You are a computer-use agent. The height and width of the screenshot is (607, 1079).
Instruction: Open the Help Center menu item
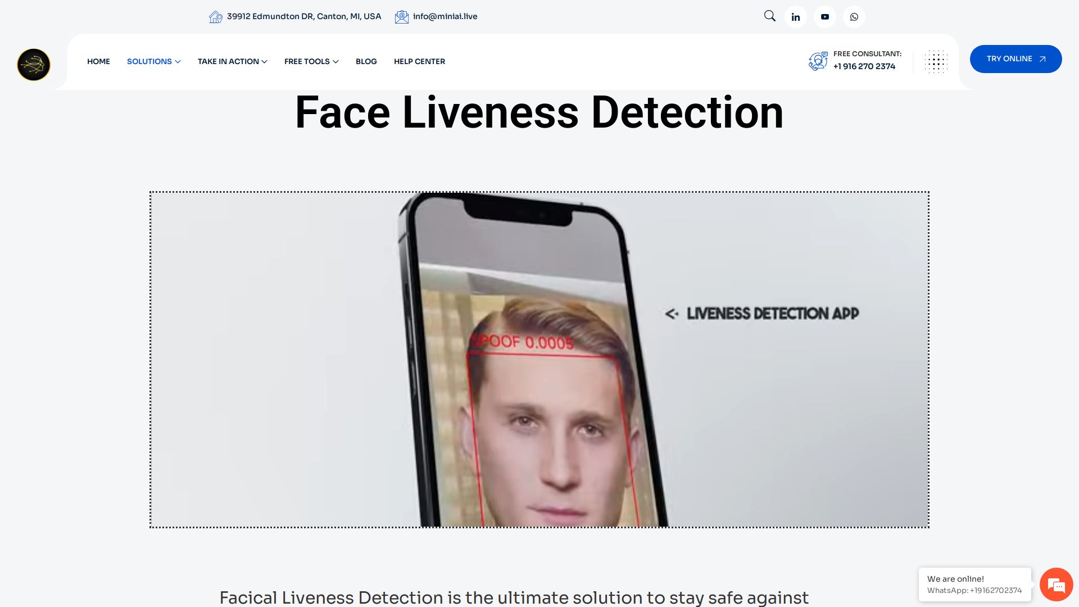[x=419, y=61]
